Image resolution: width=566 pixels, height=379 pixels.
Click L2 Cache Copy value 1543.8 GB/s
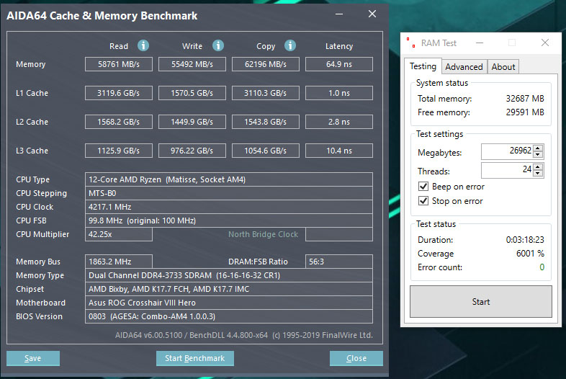(266, 122)
